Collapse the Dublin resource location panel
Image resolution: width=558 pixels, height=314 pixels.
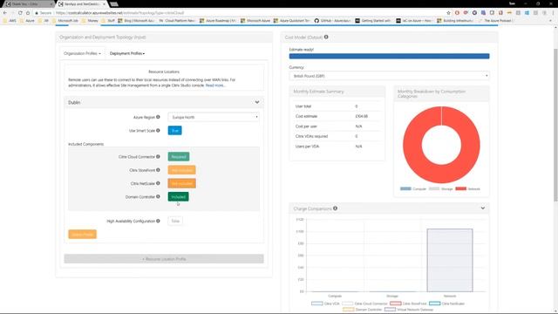click(x=257, y=102)
